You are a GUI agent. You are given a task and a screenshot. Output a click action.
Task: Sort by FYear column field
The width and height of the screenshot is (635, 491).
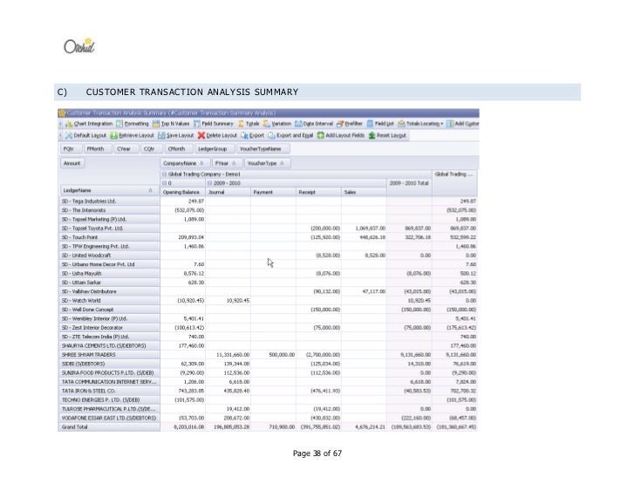[x=228, y=163]
